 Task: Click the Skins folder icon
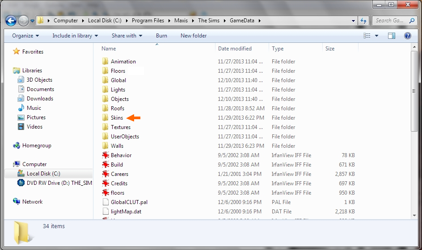tap(105, 118)
